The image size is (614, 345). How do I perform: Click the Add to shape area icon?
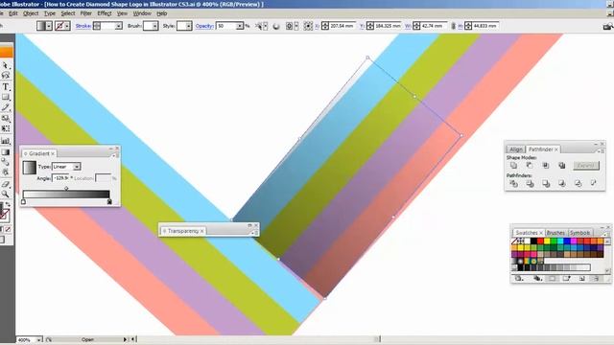513,166
